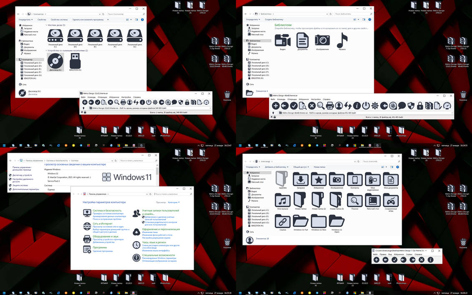Click Свойства системы in Компьютер toolbar
This screenshot has height=295, width=472.
(59, 20)
